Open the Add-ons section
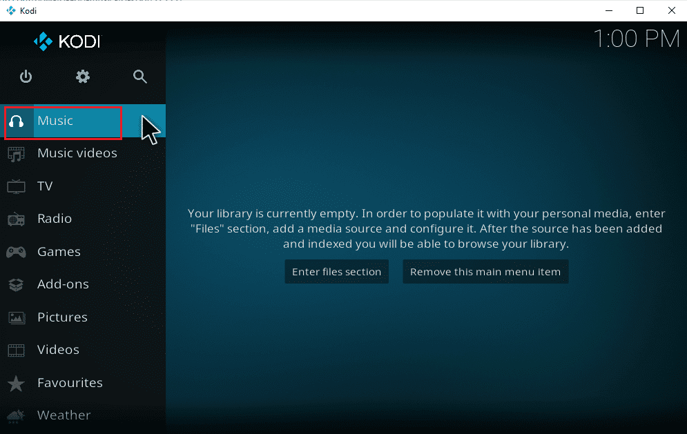The width and height of the screenshot is (687, 434). click(61, 284)
